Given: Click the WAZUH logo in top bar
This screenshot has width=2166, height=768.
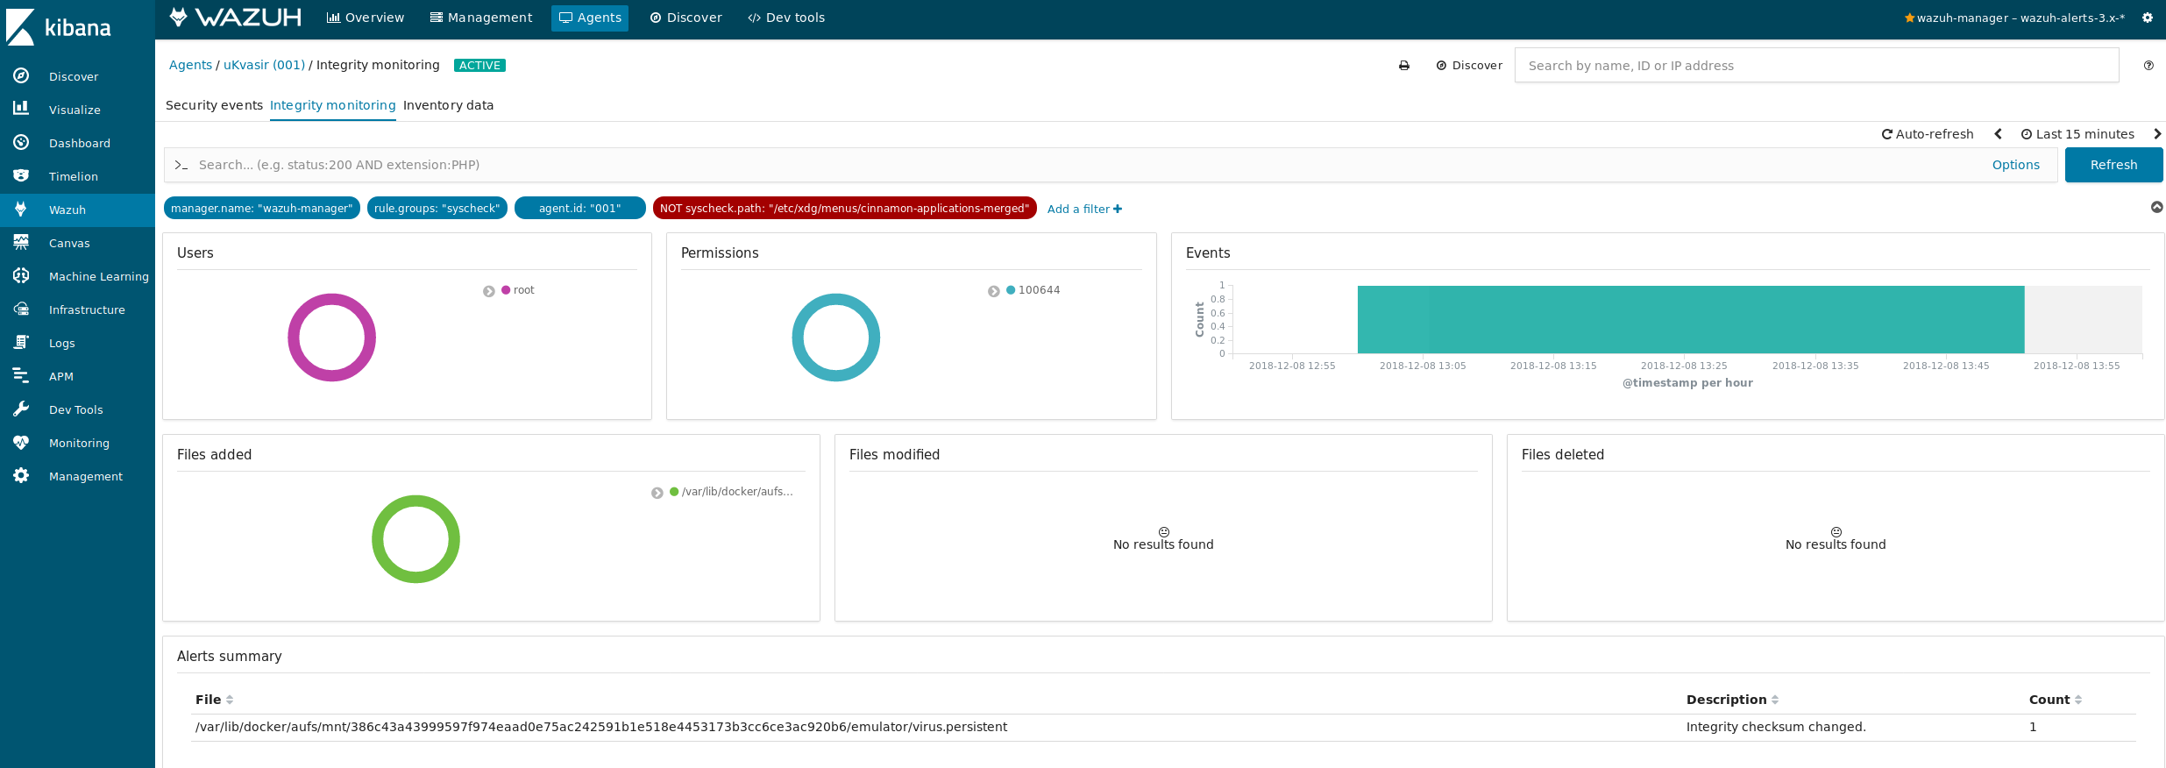Looking at the screenshot, I should [235, 18].
